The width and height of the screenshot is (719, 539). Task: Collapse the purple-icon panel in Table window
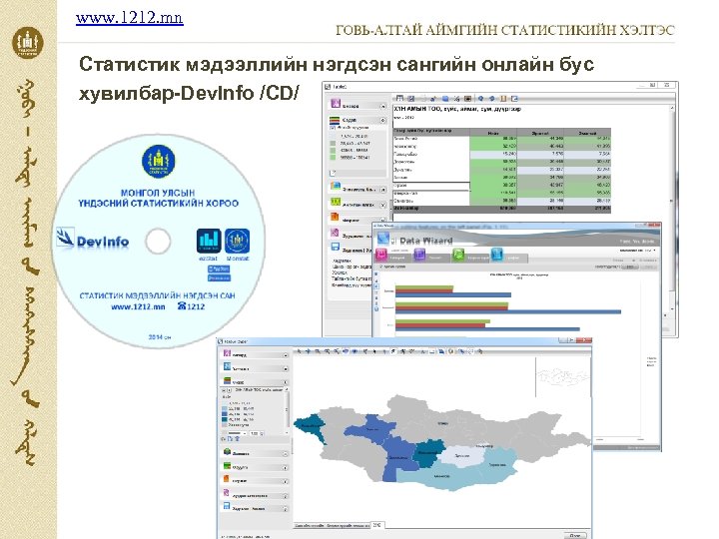coord(382,106)
